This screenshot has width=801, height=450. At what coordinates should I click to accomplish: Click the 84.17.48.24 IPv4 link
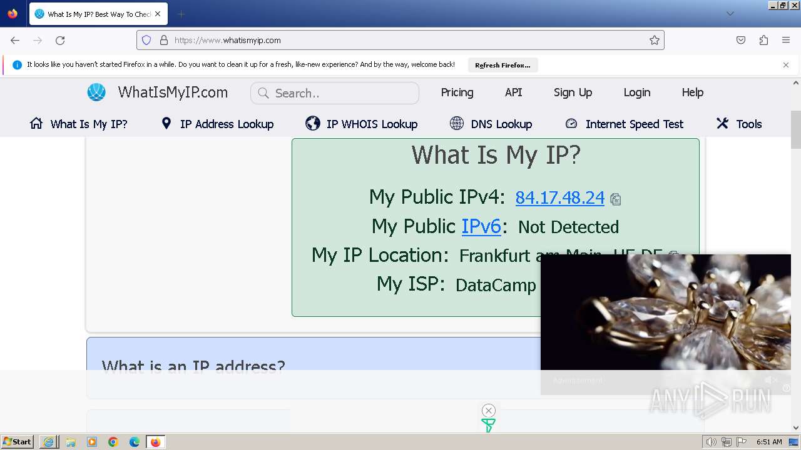point(559,197)
